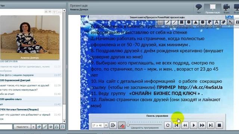Click the slide export icon beside slide selector
The height and width of the screenshot is (134, 239).
tap(113, 125)
